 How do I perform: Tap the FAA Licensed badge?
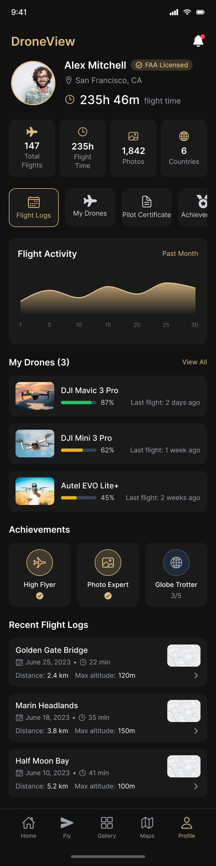click(x=162, y=65)
